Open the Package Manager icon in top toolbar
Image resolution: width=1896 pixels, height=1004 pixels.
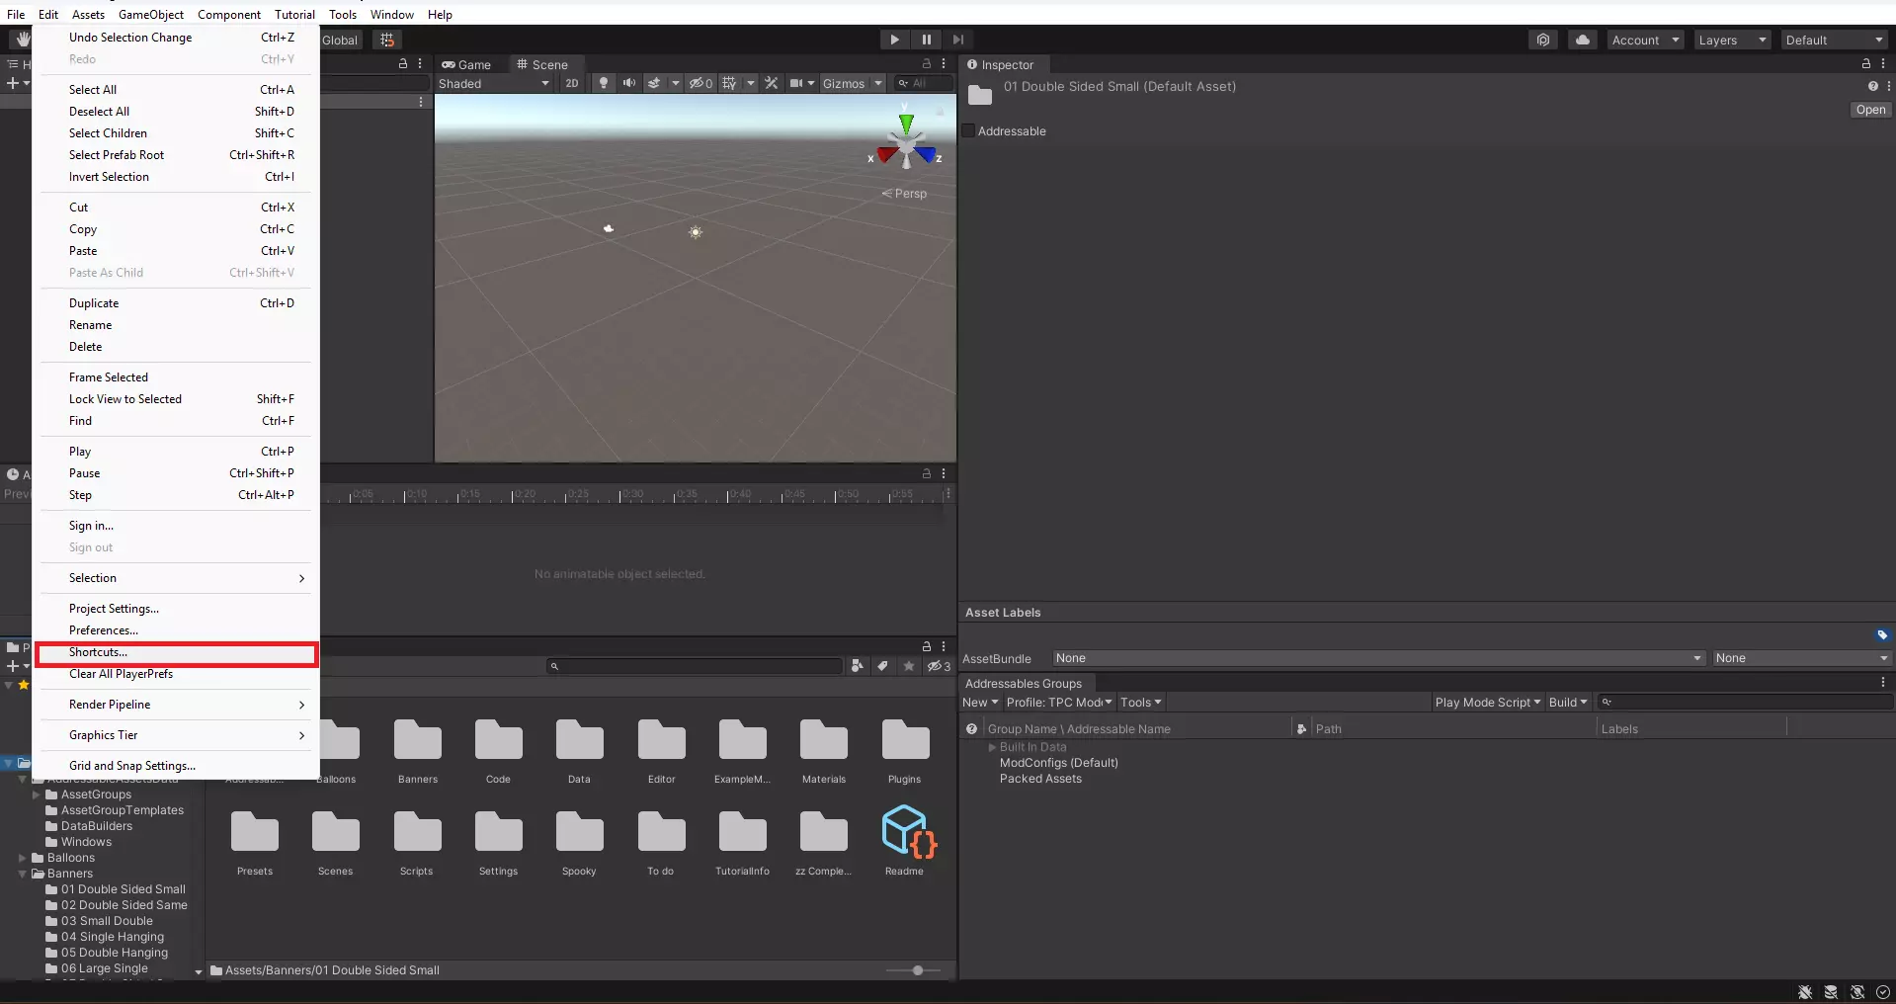tap(1542, 40)
